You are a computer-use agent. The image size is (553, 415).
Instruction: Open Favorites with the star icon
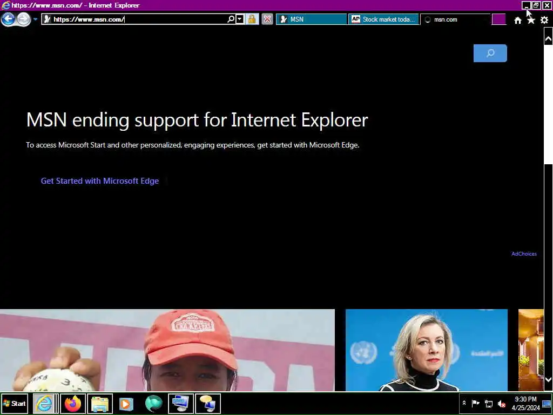pyautogui.click(x=531, y=20)
